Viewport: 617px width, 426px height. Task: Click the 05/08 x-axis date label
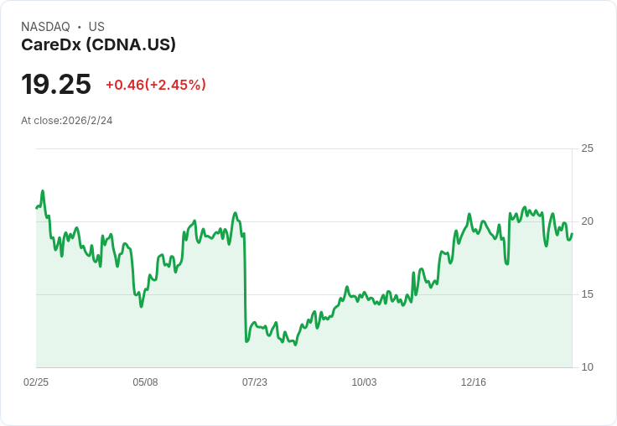(x=145, y=382)
